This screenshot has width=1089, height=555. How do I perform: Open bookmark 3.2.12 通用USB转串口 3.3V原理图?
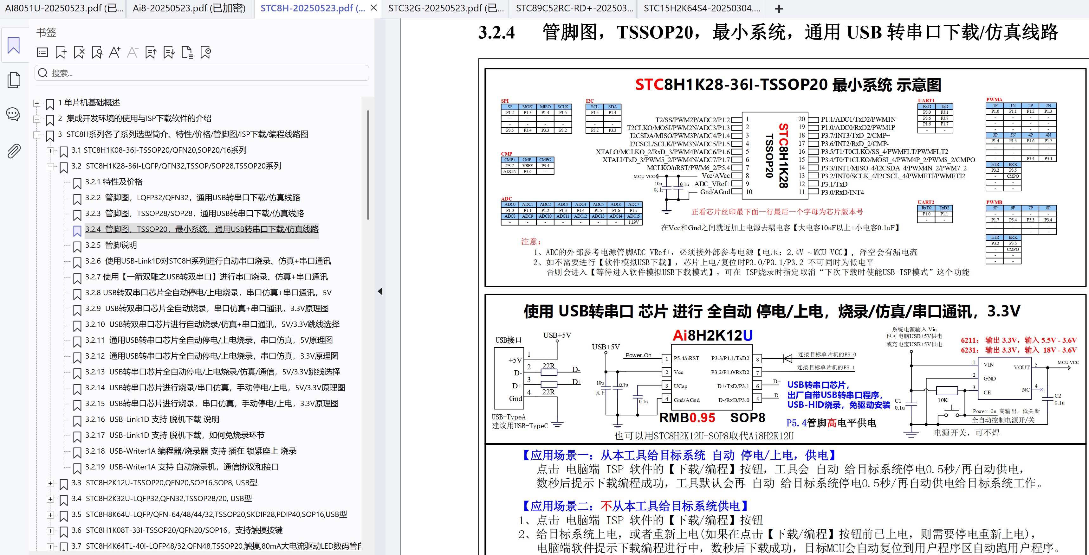(212, 356)
